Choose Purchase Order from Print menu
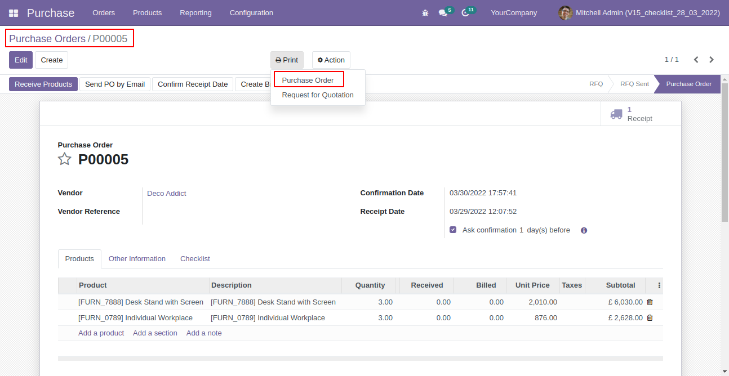Viewport: 729px width, 376px height. coord(308,80)
